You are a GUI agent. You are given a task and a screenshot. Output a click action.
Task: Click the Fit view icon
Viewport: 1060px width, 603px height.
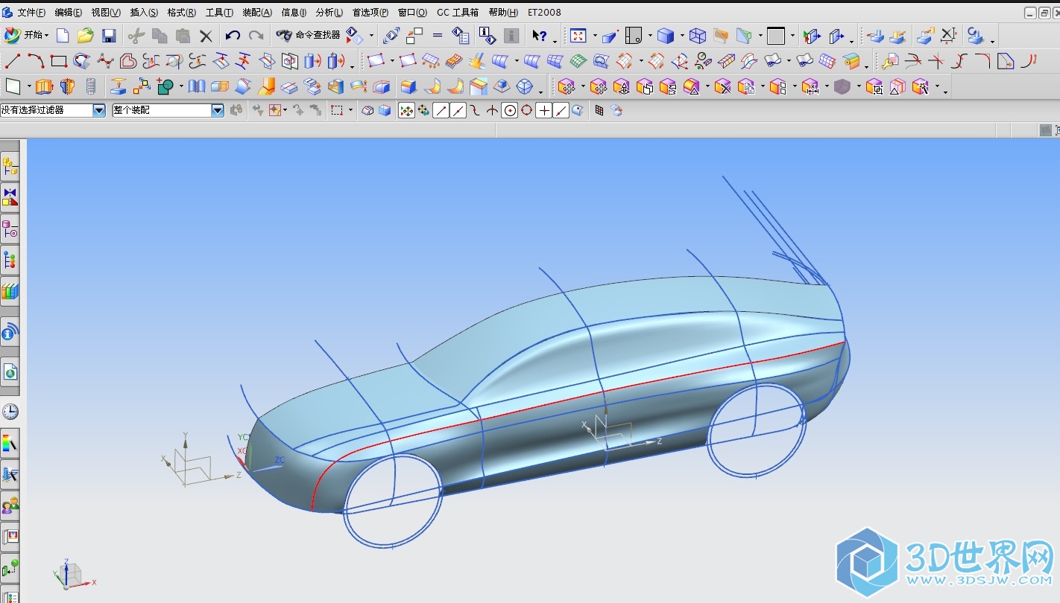pyautogui.click(x=578, y=36)
